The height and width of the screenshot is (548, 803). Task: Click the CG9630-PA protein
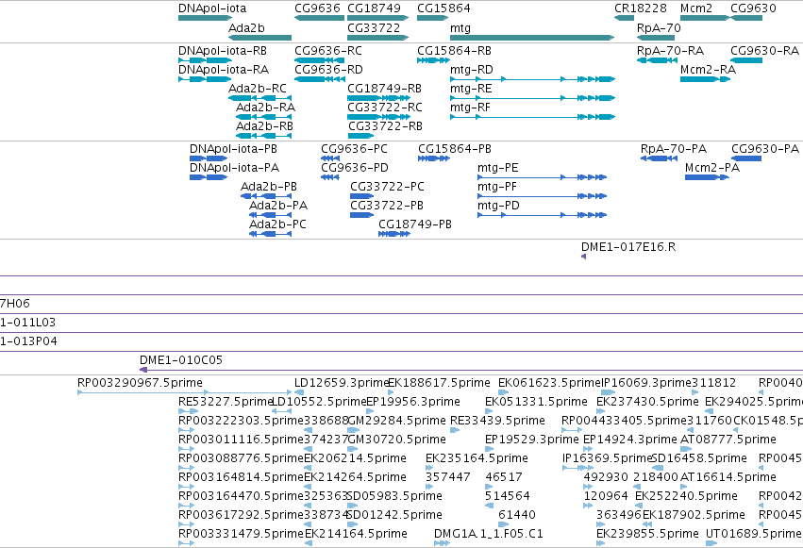pos(746,158)
